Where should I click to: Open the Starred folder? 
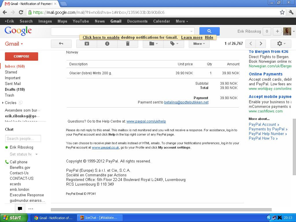[x=11, y=72]
